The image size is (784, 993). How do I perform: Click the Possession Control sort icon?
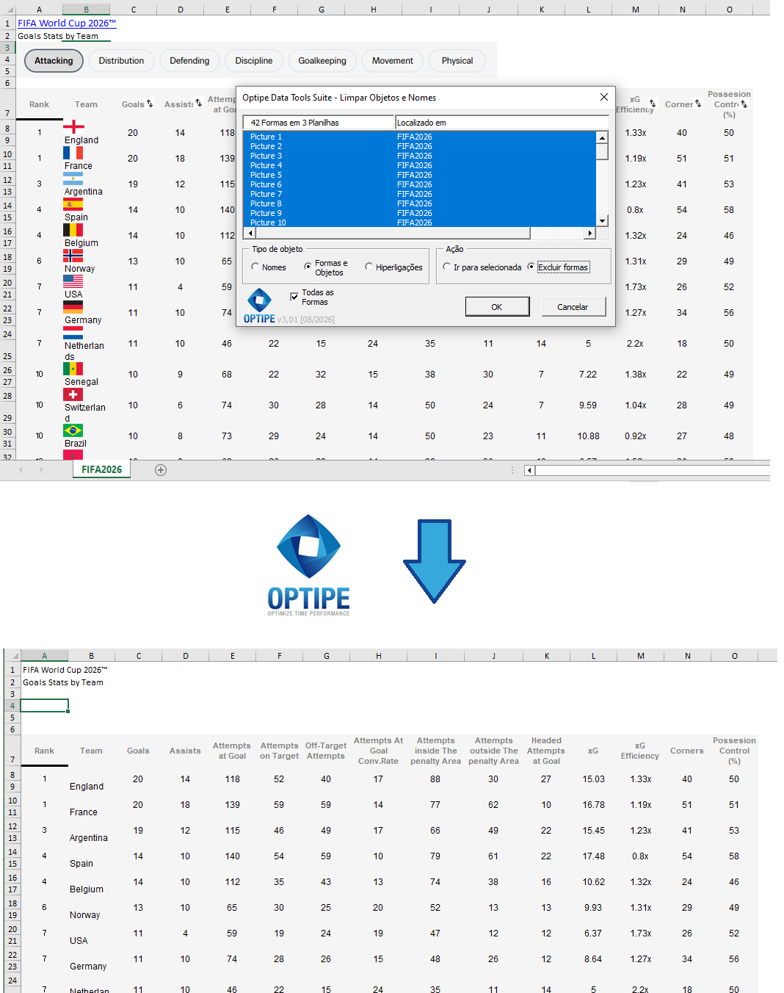(x=744, y=104)
